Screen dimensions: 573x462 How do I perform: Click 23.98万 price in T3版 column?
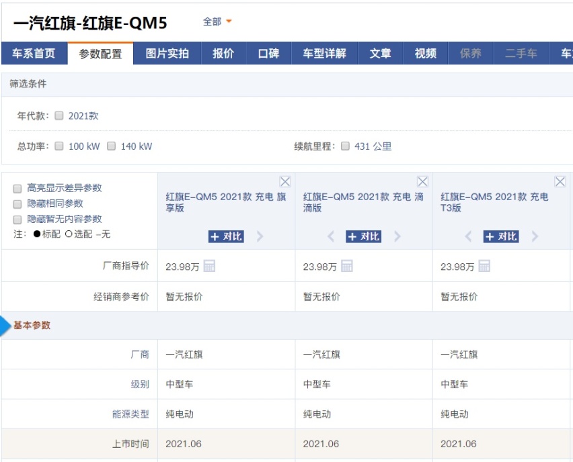(457, 267)
